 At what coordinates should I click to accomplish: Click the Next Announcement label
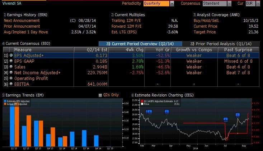click(x=22, y=20)
